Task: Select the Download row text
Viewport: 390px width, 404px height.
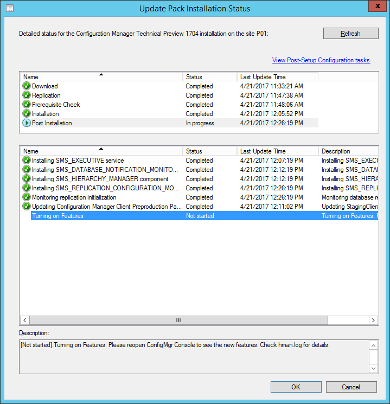Action: (45, 86)
